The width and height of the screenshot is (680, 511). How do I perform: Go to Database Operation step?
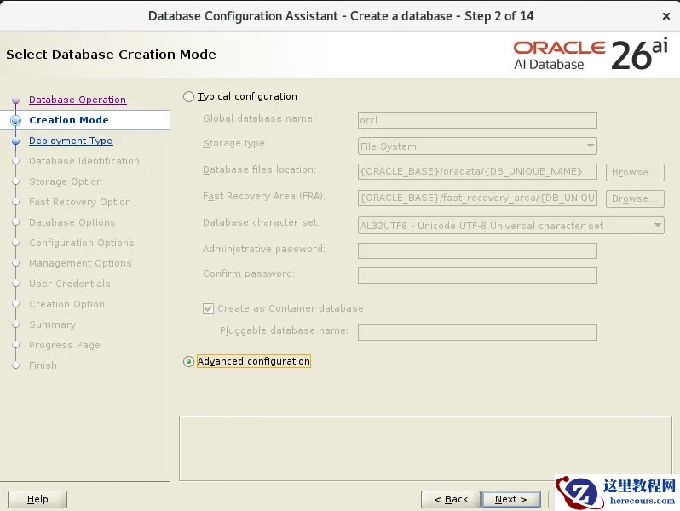point(78,100)
